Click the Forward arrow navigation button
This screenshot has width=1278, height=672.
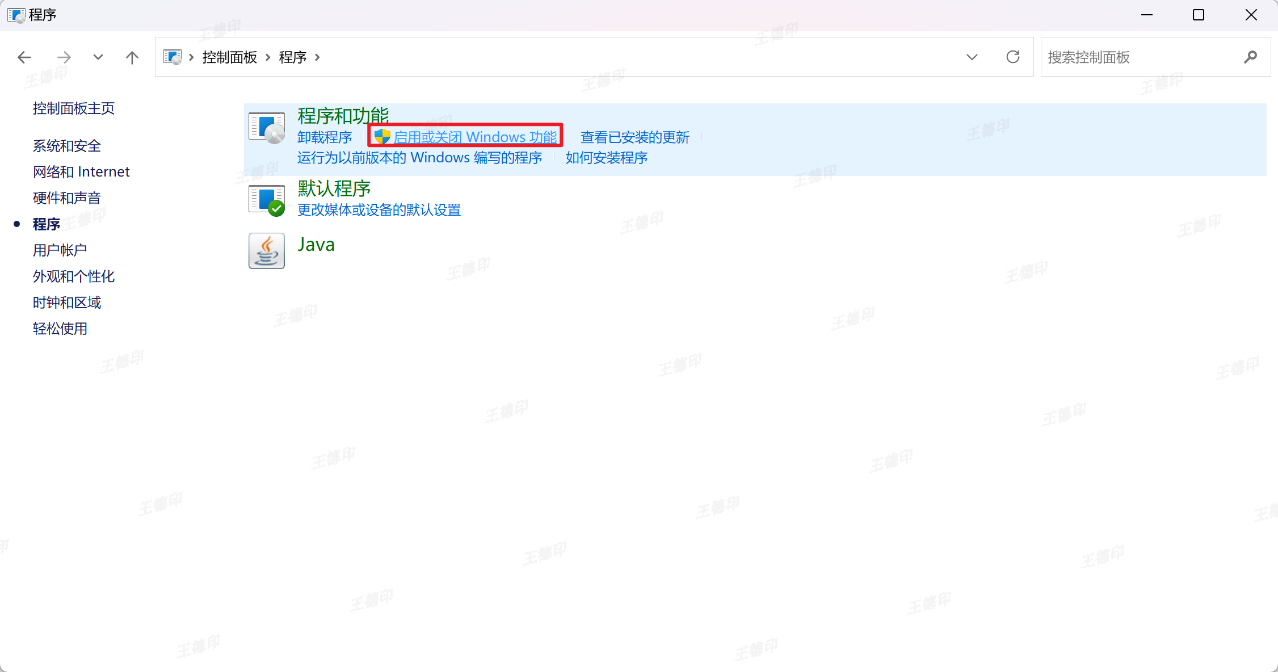(x=64, y=57)
